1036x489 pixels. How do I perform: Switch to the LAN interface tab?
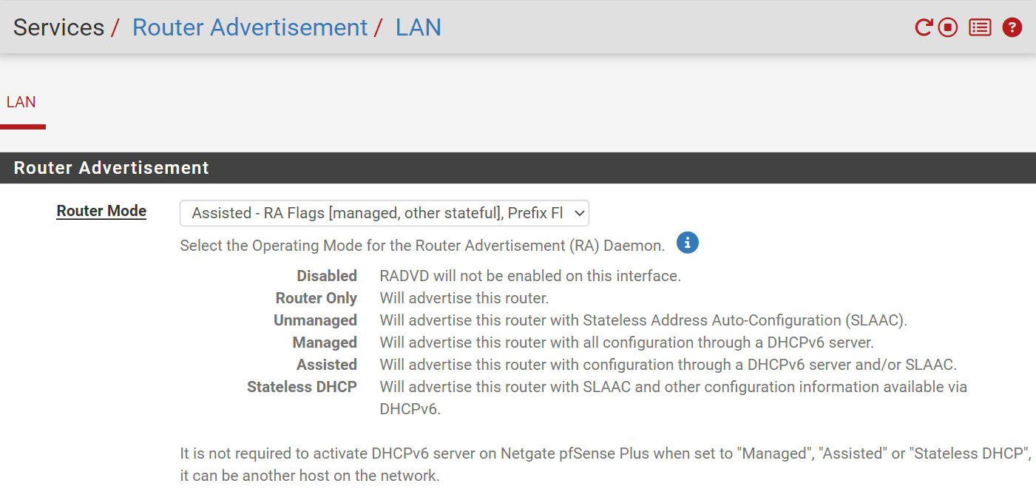click(21, 102)
